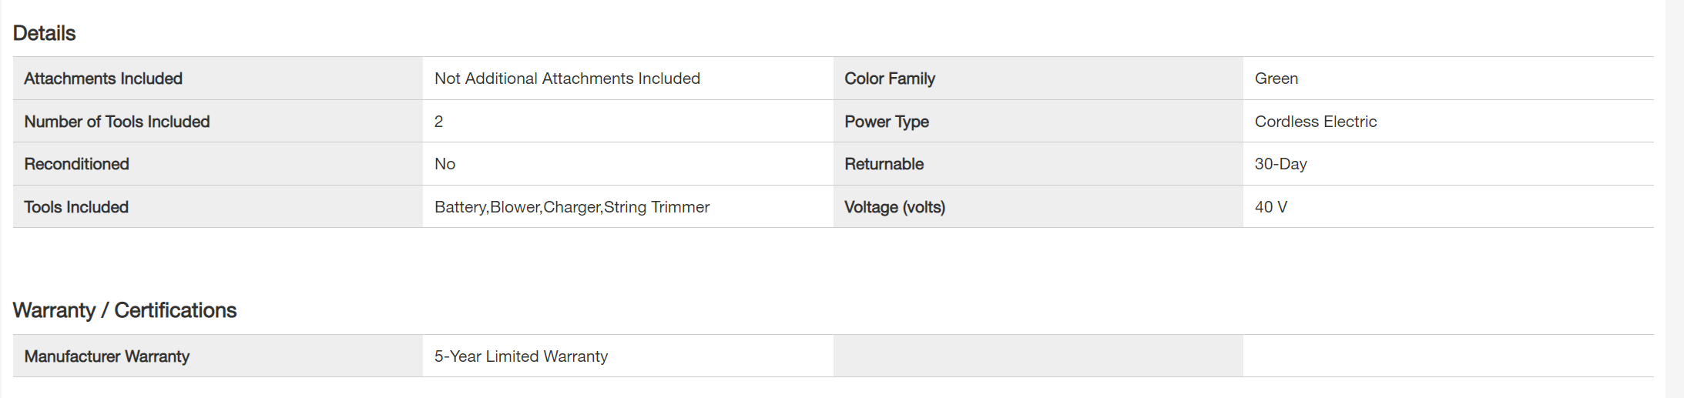Click the Manufacturer Warranty label
Screen dimensions: 1684x398
coord(107,356)
